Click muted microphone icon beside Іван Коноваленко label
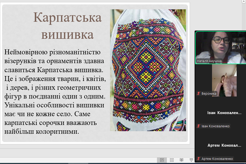This screenshot has height=164, width=246. [199, 126]
